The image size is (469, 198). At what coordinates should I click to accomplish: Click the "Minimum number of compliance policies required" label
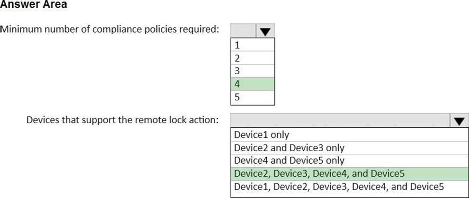point(110,29)
